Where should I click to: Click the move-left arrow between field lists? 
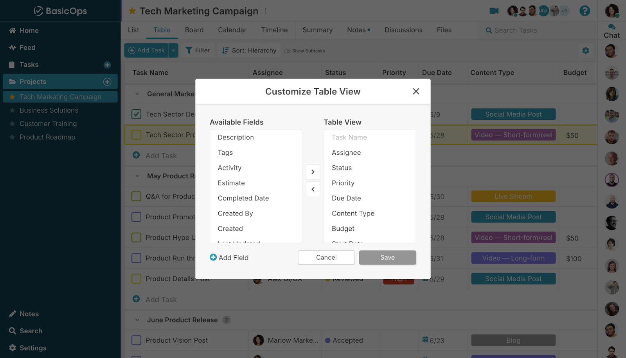point(313,190)
